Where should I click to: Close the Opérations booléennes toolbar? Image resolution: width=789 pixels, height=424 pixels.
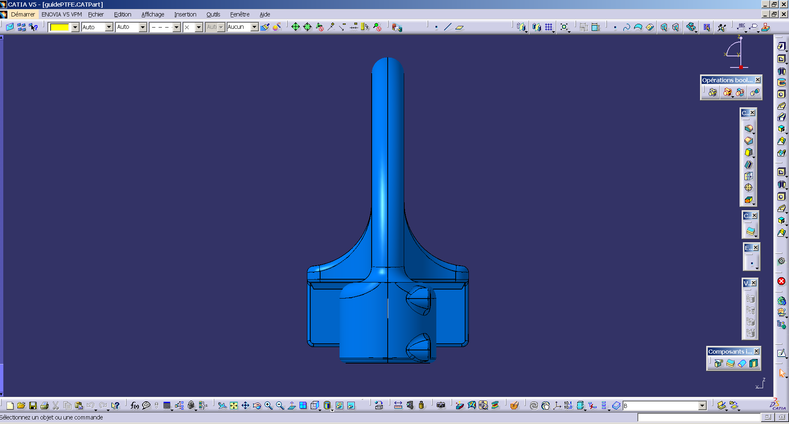758,80
